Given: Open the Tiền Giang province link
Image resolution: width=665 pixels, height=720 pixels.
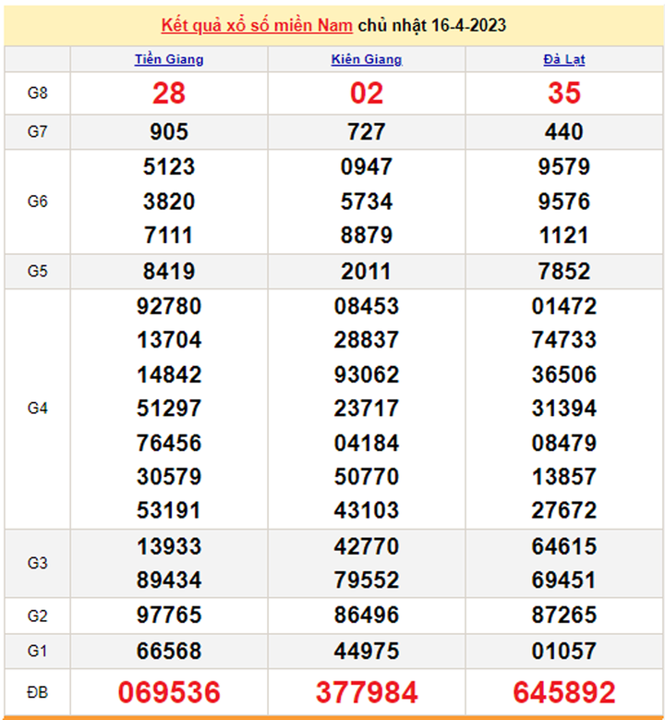Looking at the screenshot, I should 169,59.
